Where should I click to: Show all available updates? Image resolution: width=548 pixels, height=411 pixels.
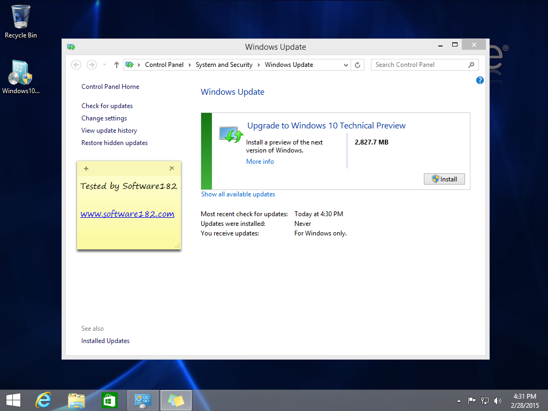(x=238, y=194)
